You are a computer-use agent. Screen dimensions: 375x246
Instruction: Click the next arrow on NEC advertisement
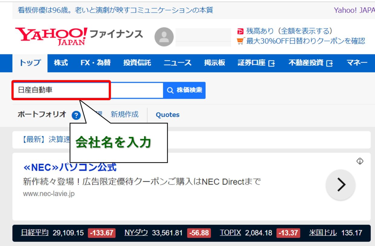(x=341, y=185)
